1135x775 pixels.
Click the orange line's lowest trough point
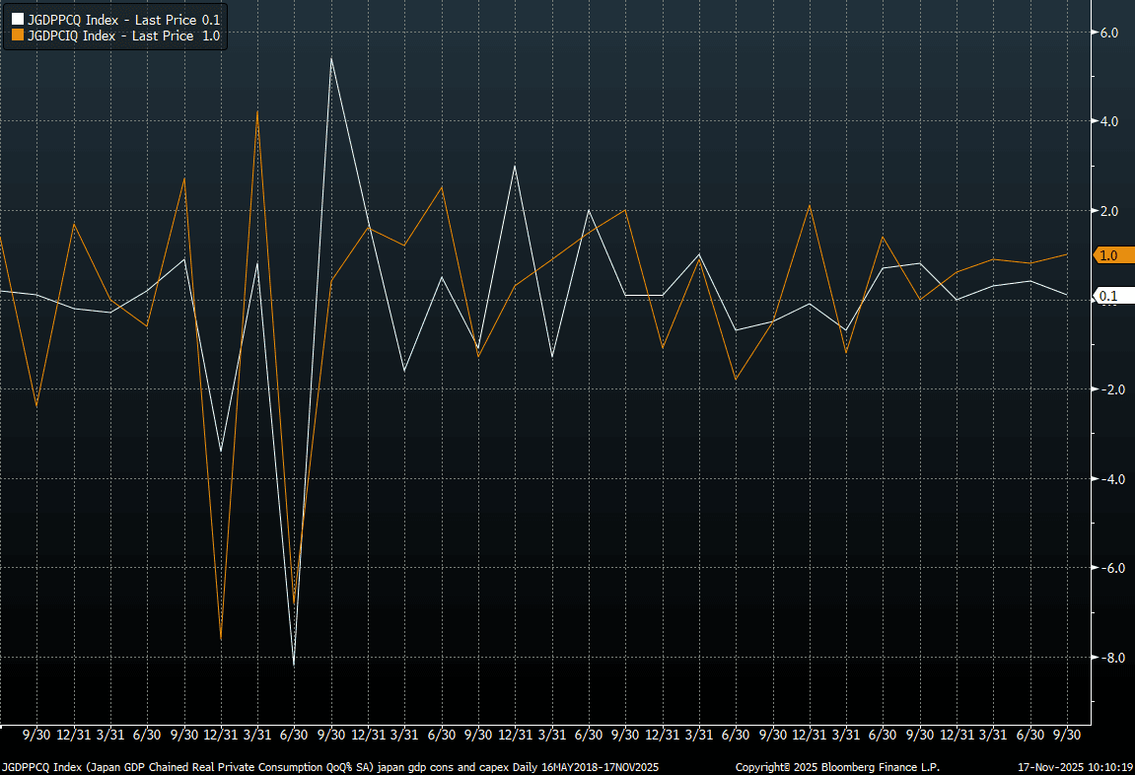(221, 639)
